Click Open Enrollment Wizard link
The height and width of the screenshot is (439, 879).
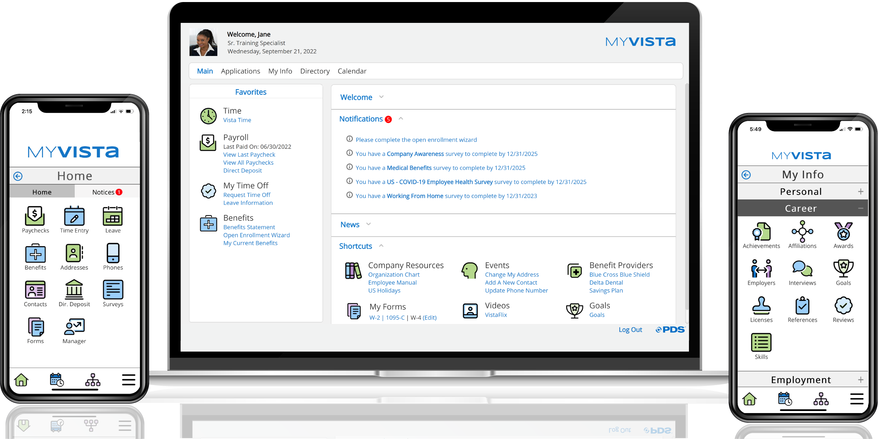(x=255, y=235)
